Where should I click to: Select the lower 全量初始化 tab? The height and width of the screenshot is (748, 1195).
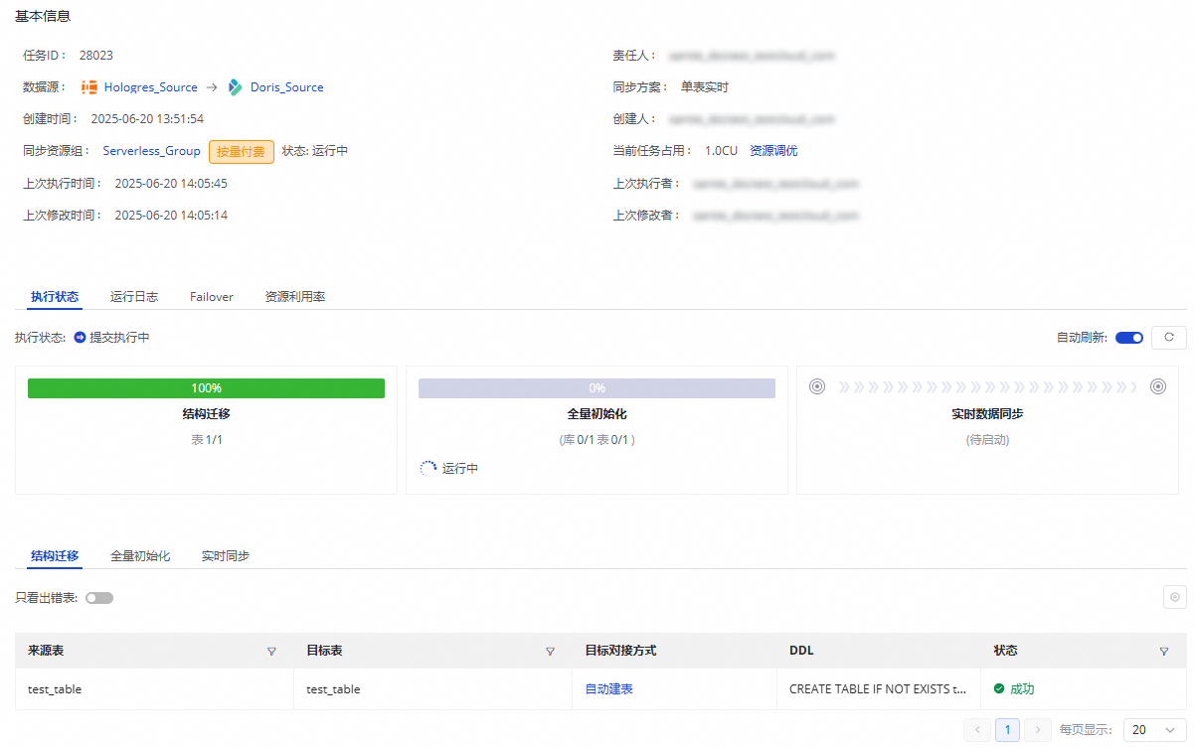tap(140, 555)
